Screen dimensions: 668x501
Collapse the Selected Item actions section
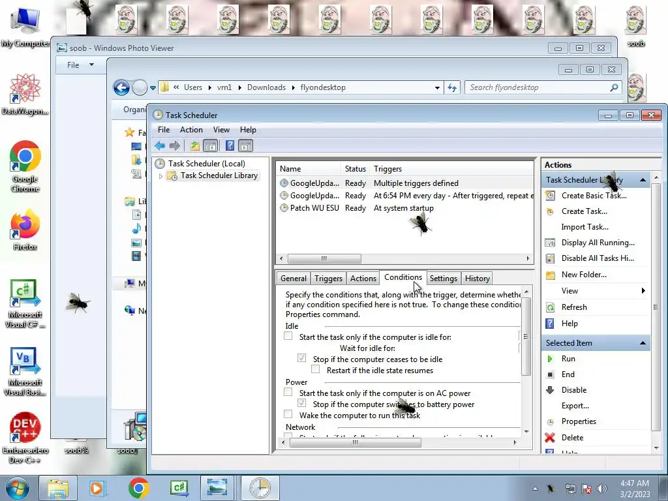643,343
